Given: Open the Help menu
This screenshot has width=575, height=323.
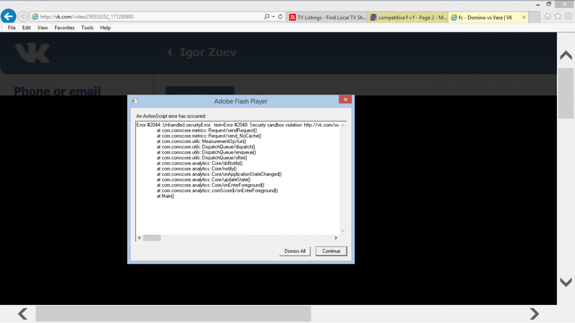Looking at the screenshot, I should 105,28.
